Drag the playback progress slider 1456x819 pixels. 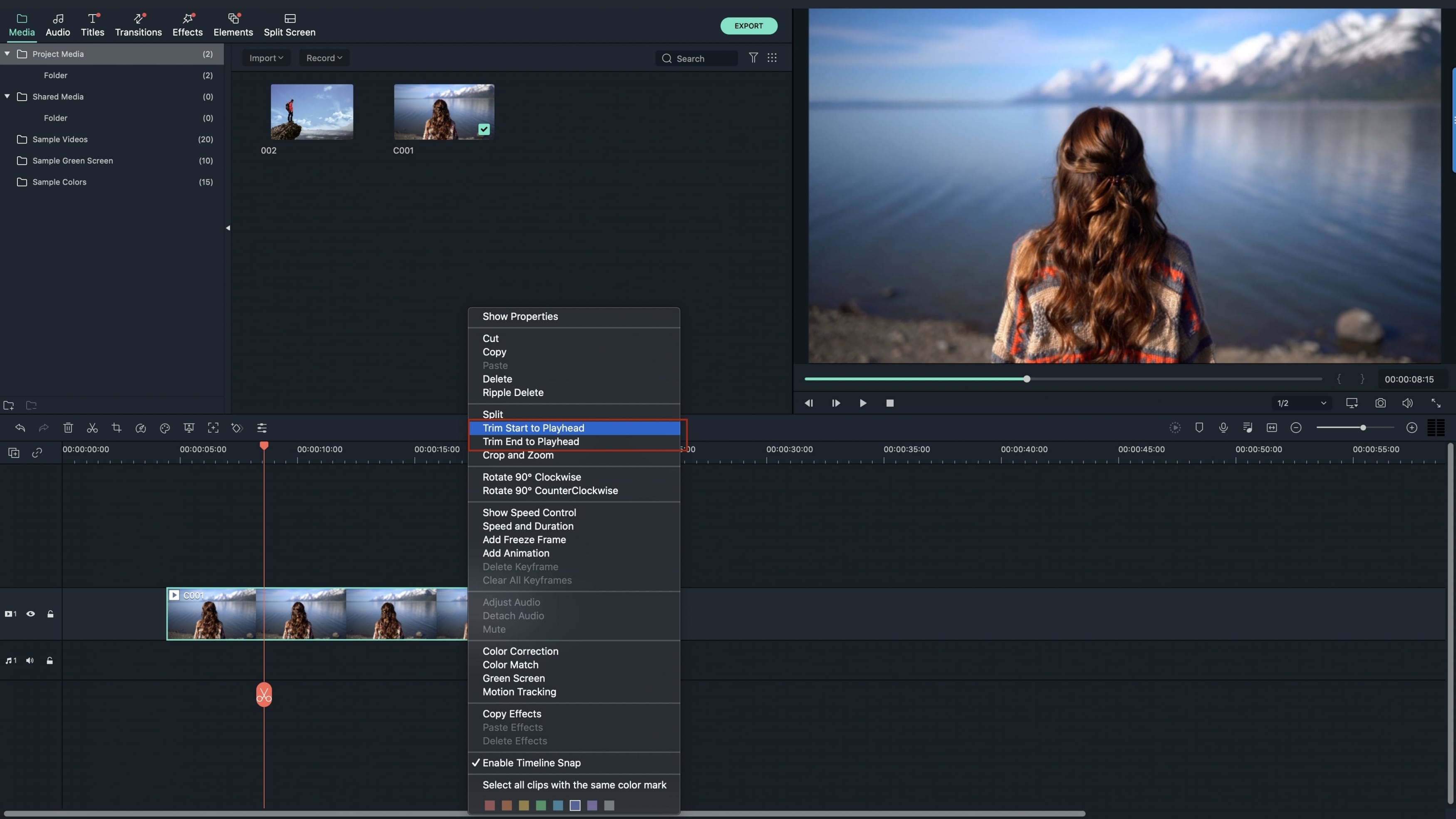[1028, 379]
